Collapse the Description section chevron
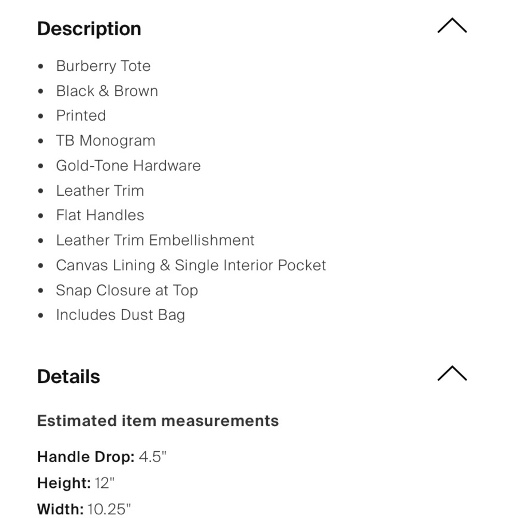The width and height of the screenshot is (518, 518). pos(452,26)
